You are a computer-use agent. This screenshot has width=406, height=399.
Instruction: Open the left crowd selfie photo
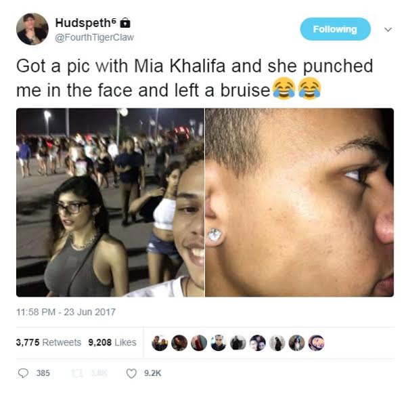[x=110, y=203]
